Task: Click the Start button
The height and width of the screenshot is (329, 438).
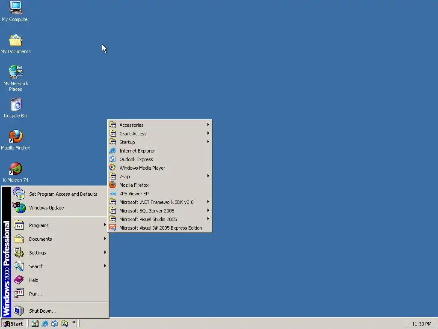Action: 13,324
